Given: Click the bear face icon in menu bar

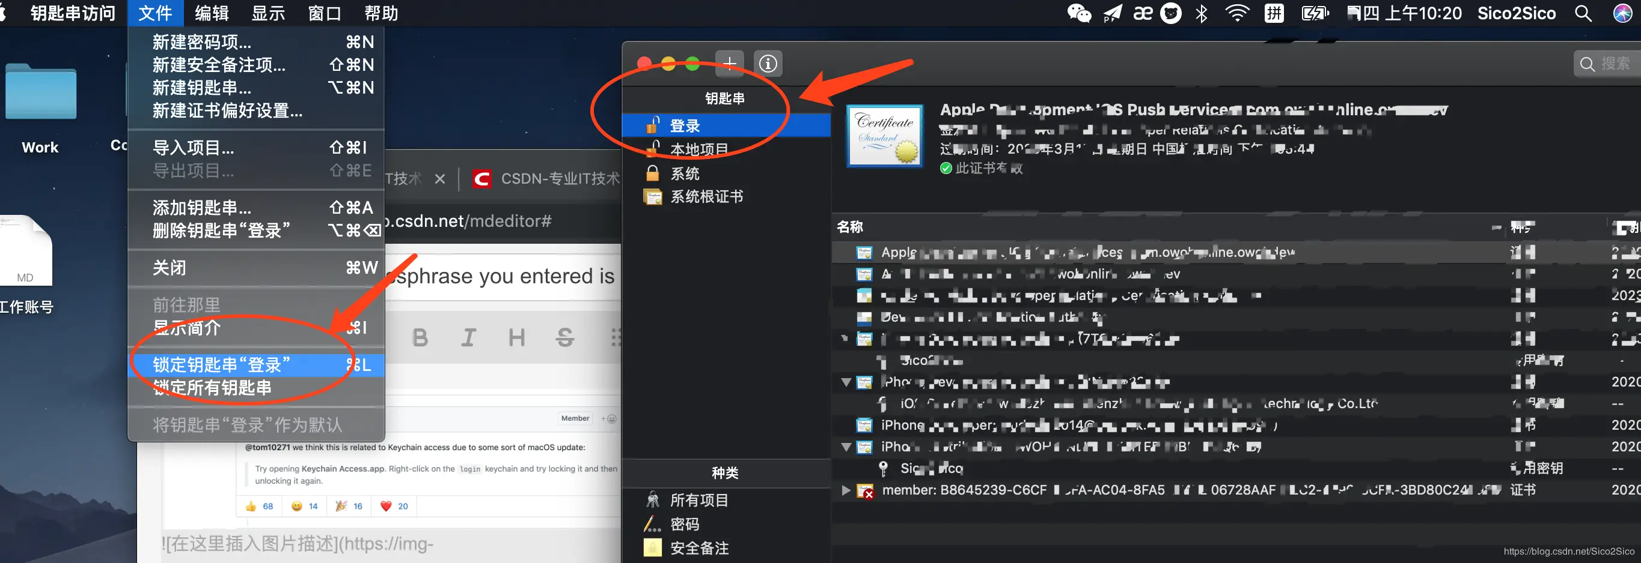Looking at the screenshot, I should click(x=1171, y=13).
